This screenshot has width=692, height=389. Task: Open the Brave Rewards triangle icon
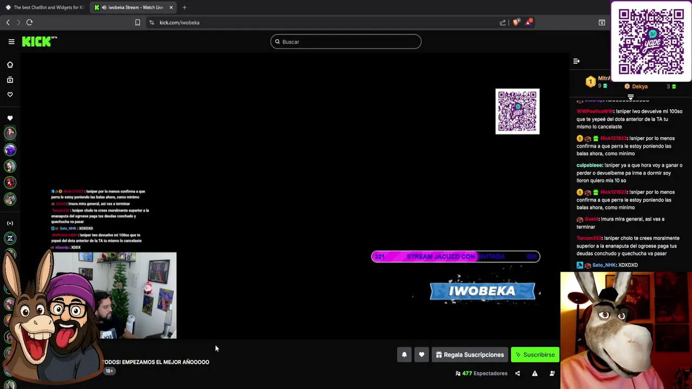click(x=529, y=22)
